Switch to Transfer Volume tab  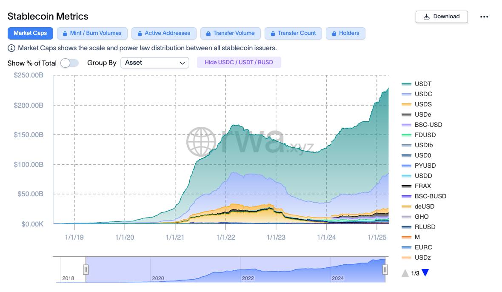click(x=231, y=33)
